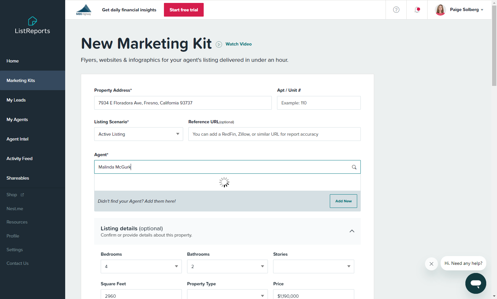Click the Start free trial button
Image resolution: width=497 pixels, height=299 pixels.
(x=184, y=10)
